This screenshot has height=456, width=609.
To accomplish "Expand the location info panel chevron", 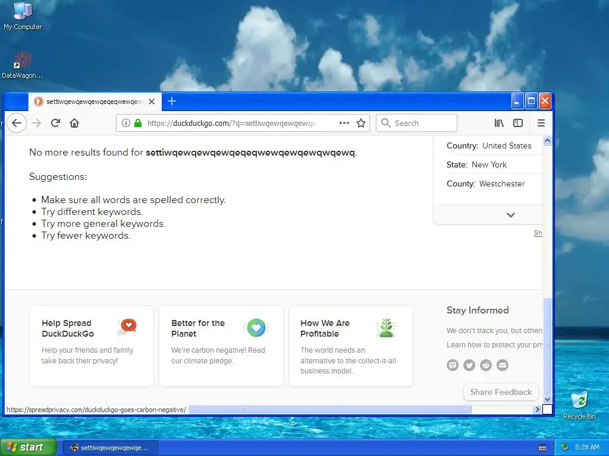I will tap(511, 215).
